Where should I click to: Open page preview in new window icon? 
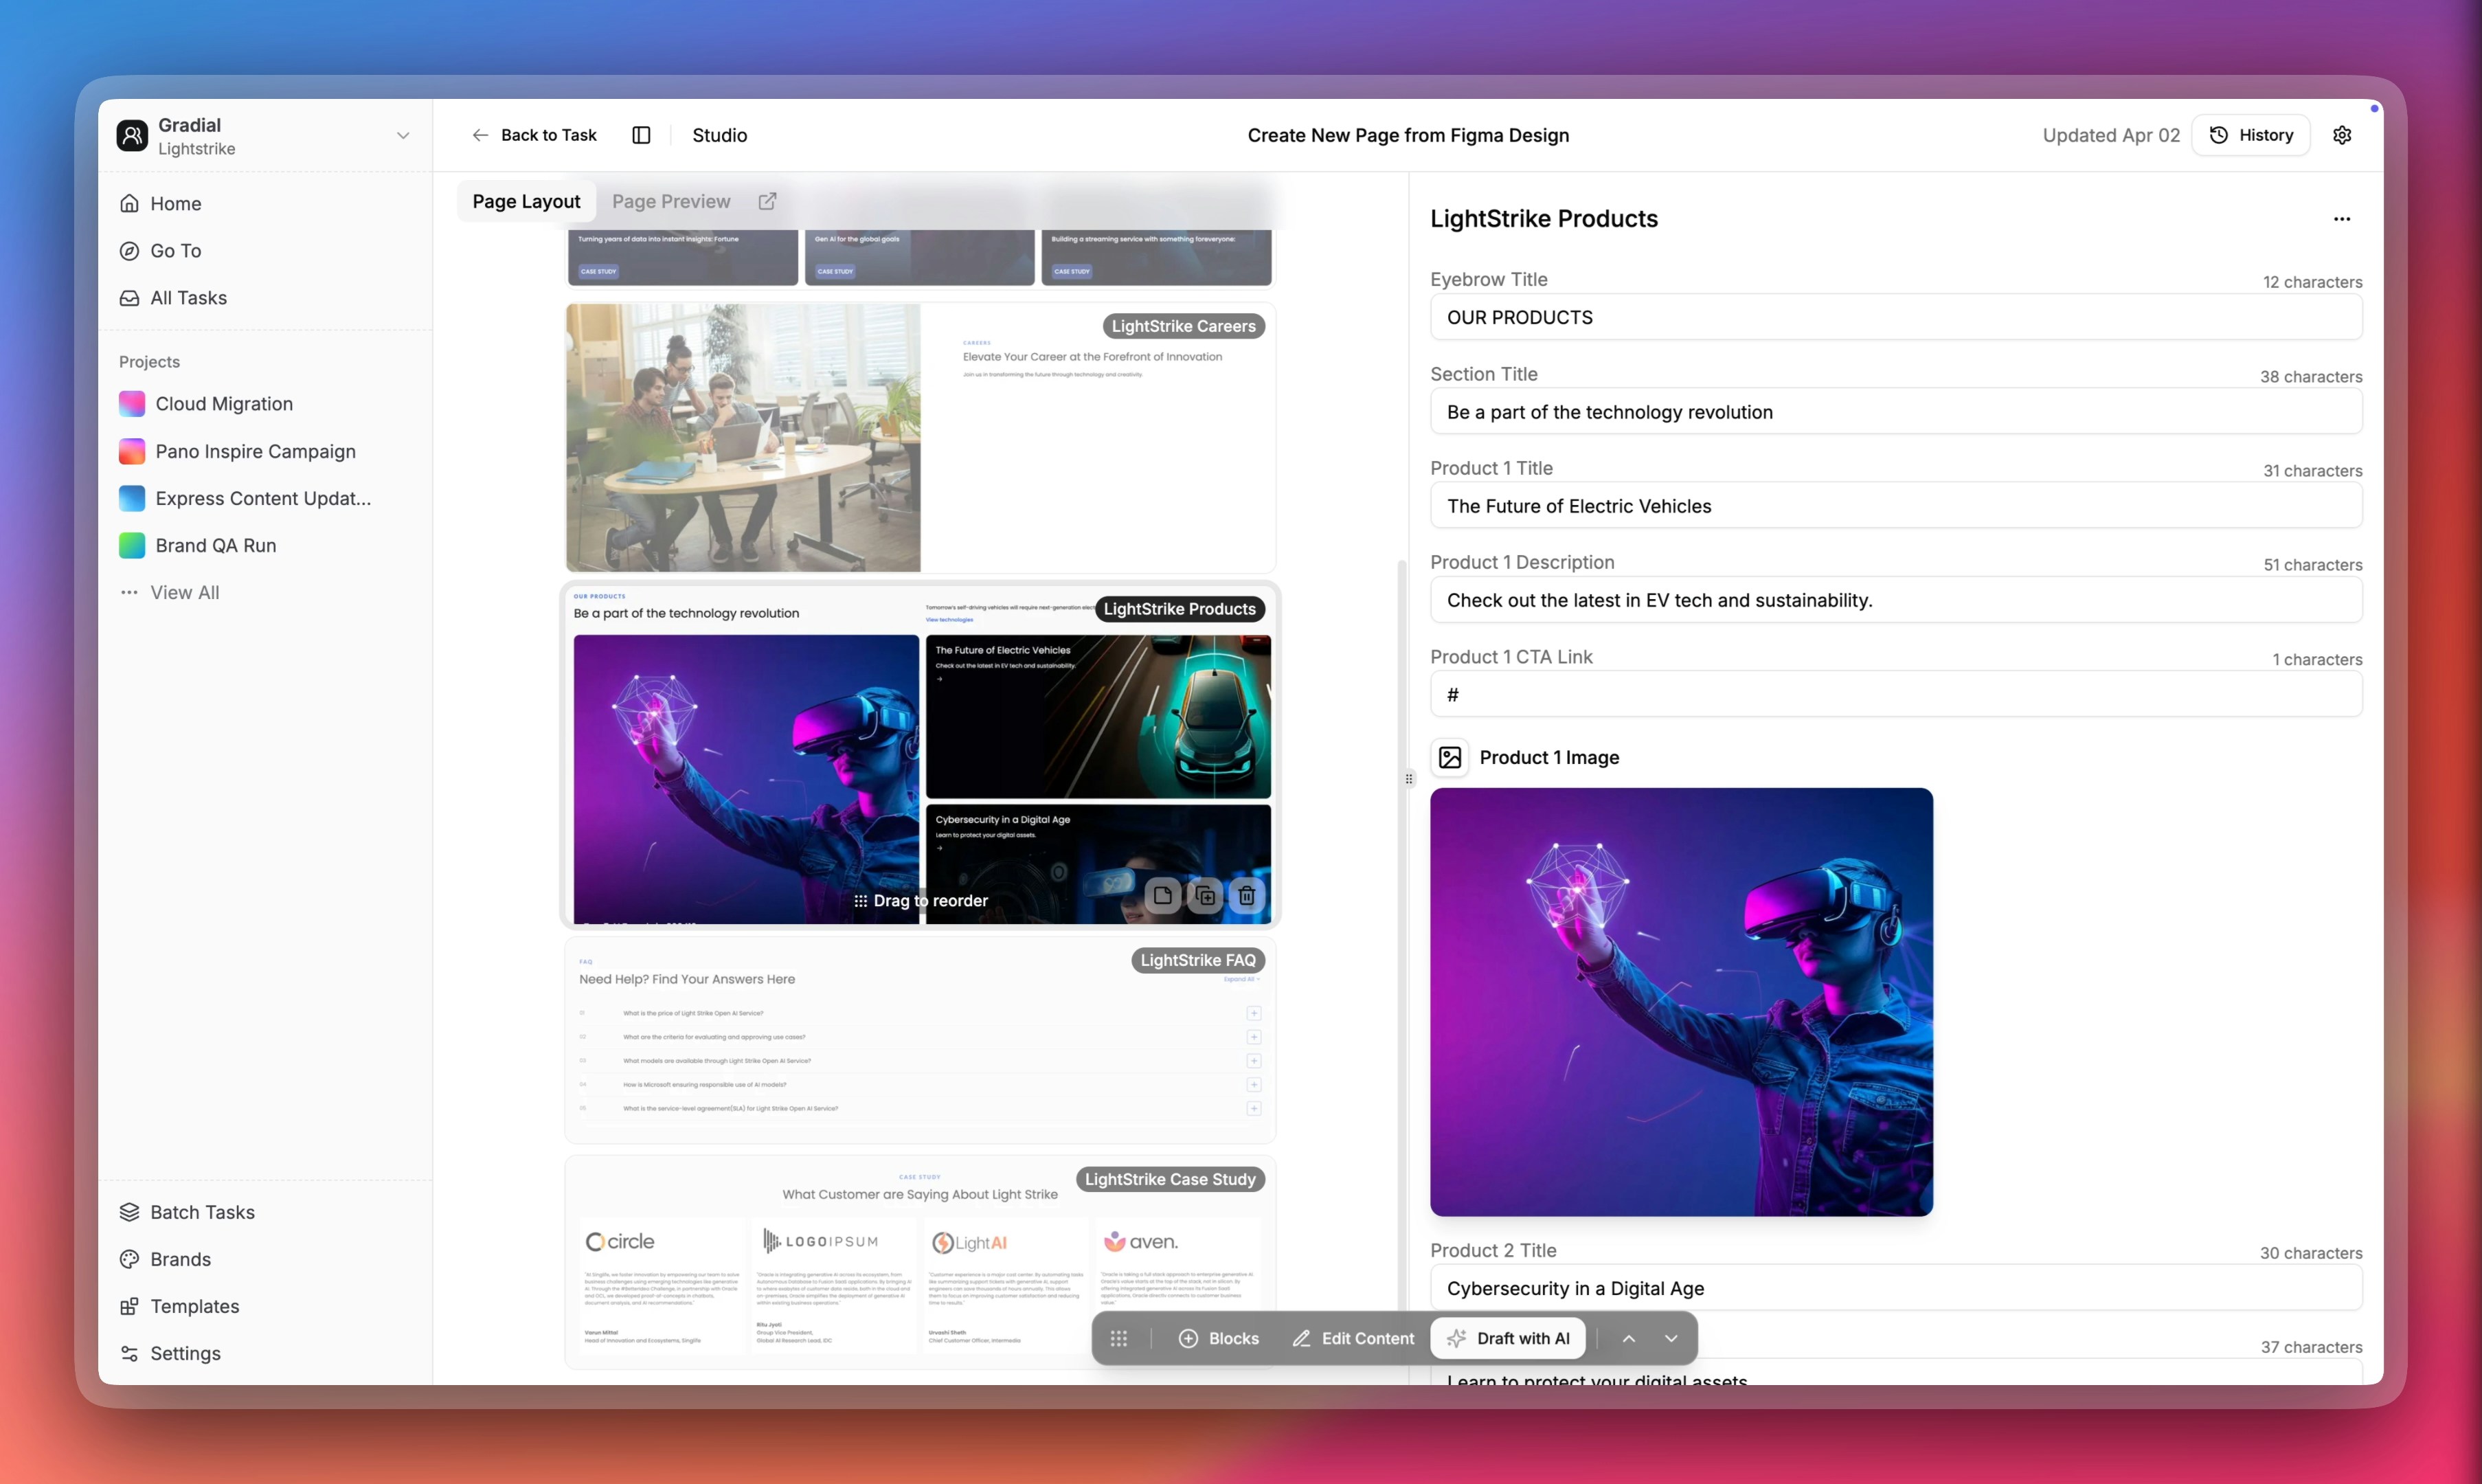click(x=767, y=201)
